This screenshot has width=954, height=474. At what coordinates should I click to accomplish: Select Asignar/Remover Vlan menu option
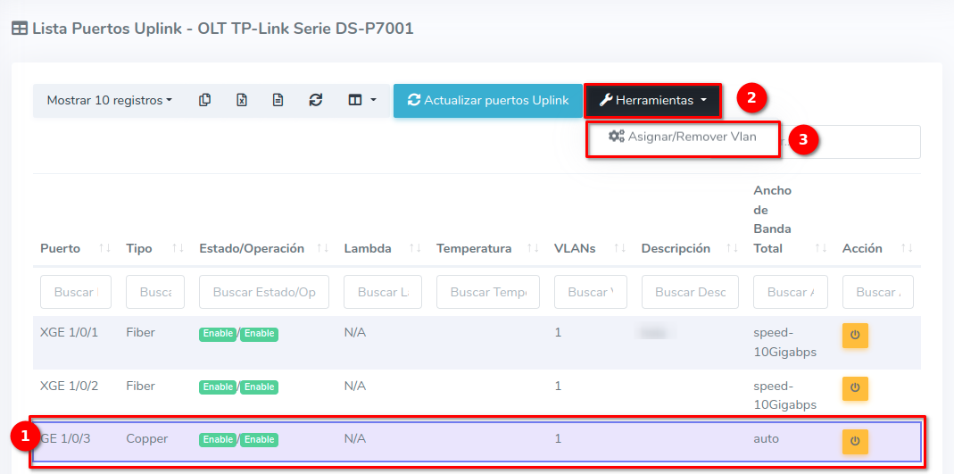pyautogui.click(x=683, y=137)
